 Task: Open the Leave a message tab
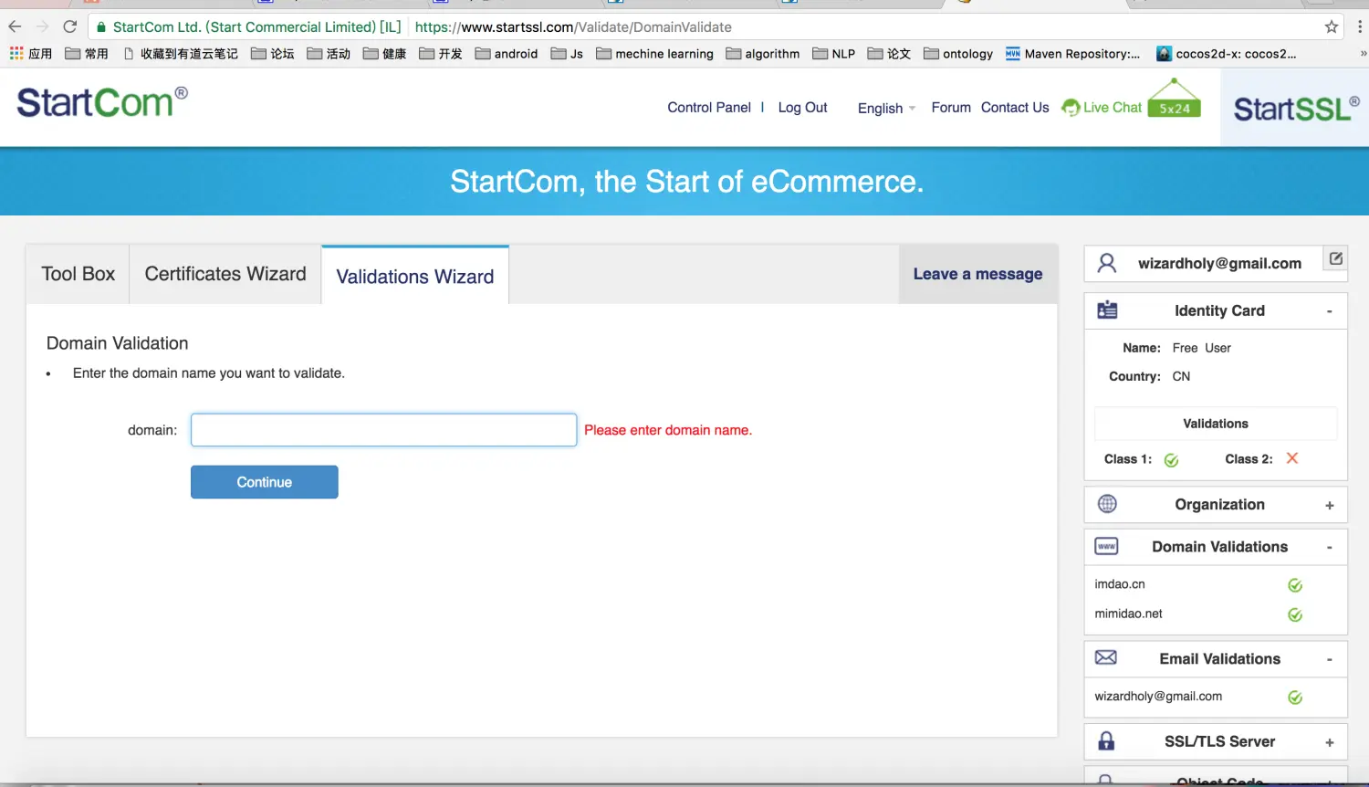click(977, 274)
